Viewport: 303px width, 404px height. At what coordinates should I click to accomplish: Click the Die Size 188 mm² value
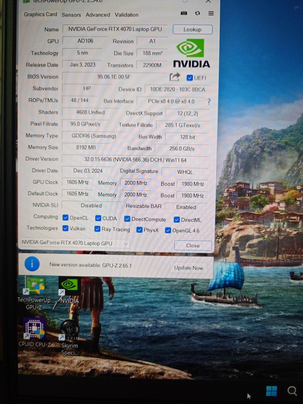152,53
